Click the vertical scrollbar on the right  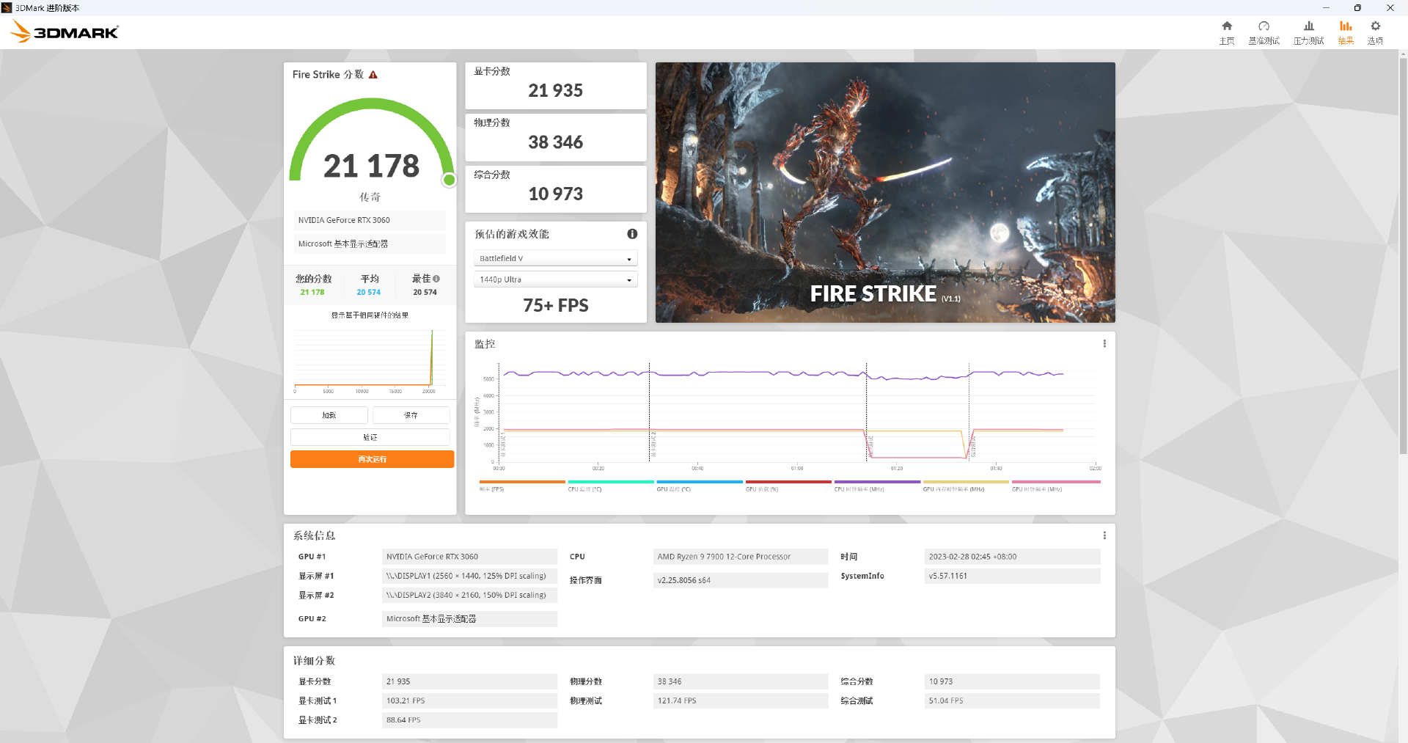[x=1403, y=257]
